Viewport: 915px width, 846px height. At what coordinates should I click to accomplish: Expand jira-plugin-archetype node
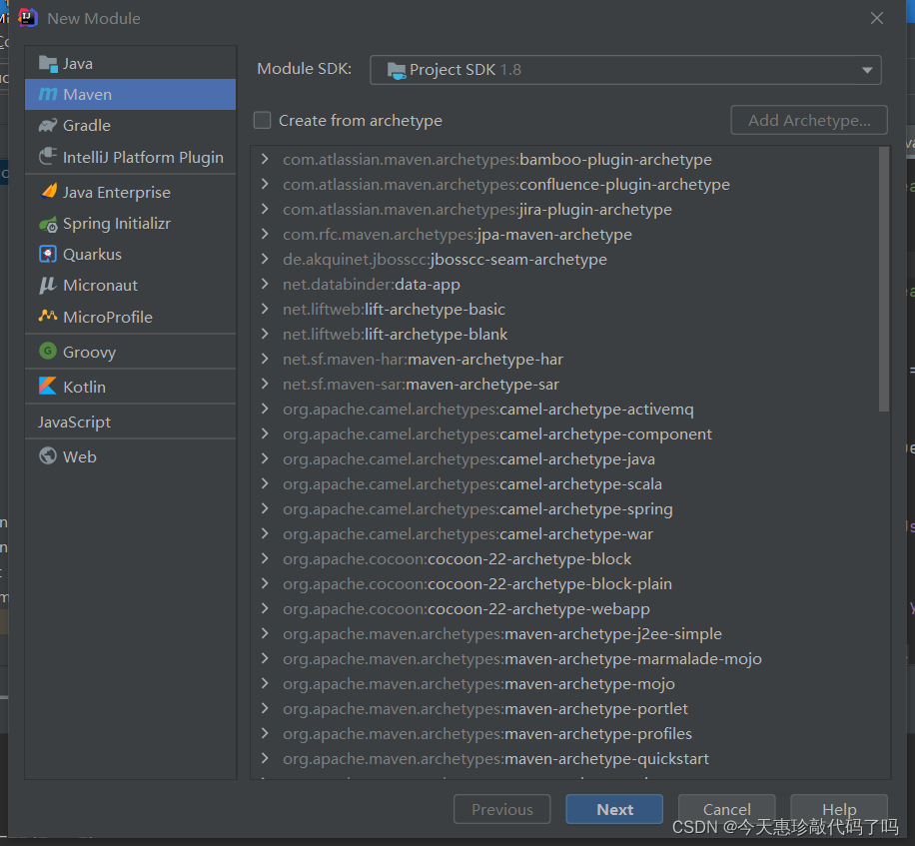pyautogui.click(x=265, y=209)
